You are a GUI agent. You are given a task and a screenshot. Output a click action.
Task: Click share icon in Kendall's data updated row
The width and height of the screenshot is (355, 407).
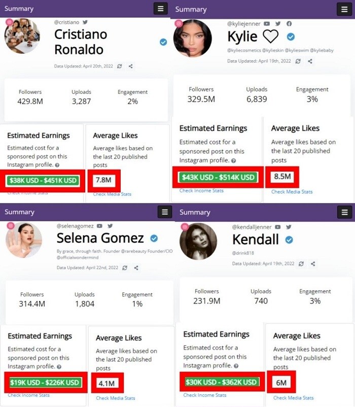[x=312, y=264]
